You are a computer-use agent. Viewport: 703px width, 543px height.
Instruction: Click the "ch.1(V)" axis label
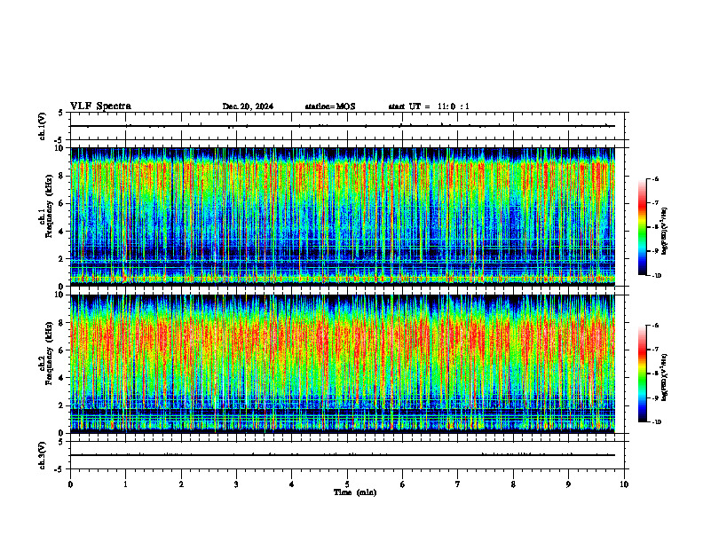[42, 126]
